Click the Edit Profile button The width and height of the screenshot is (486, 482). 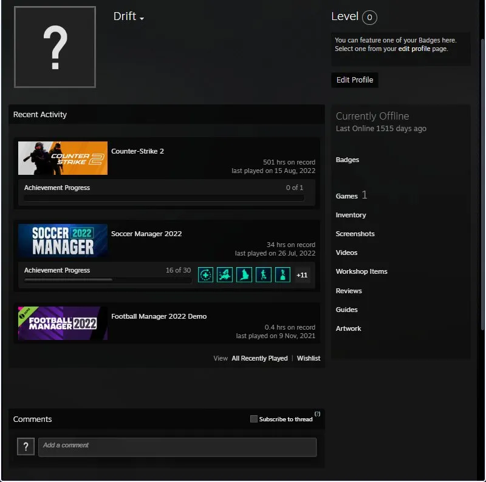click(355, 80)
